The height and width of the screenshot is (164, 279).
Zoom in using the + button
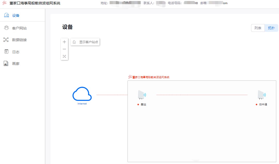pyautogui.click(x=64, y=42)
